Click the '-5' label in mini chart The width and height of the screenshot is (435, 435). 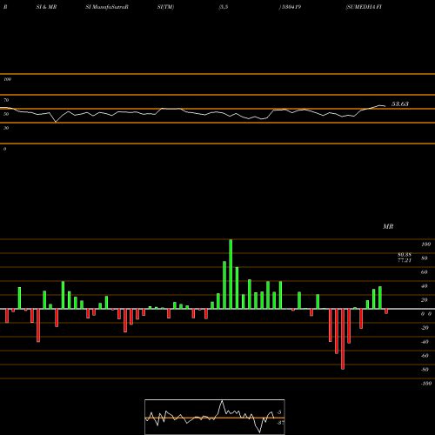click(x=279, y=412)
